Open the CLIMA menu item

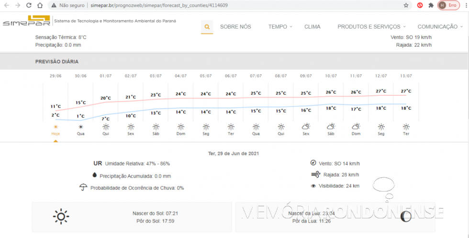pyautogui.click(x=313, y=27)
